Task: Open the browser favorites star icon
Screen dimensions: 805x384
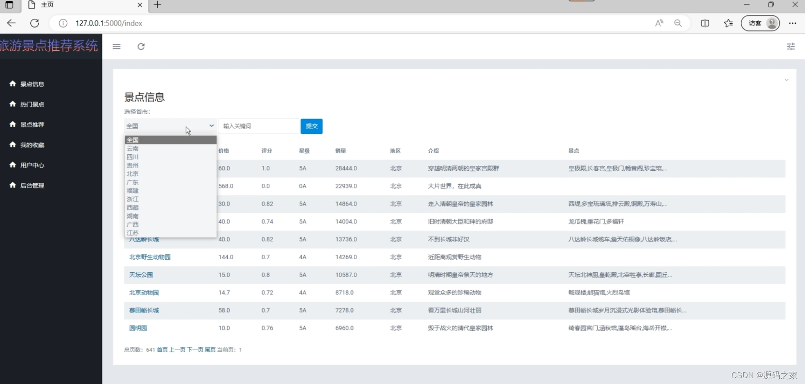Action: (x=729, y=23)
